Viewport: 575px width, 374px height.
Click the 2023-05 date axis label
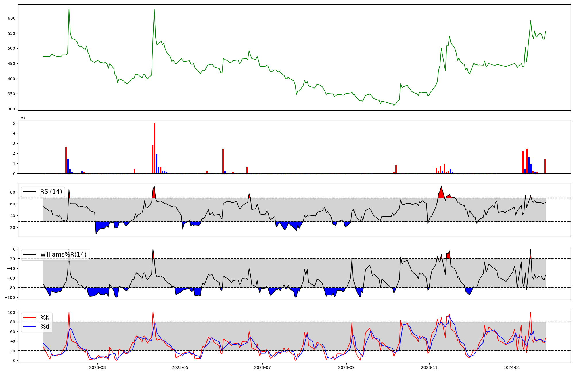coord(180,367)
